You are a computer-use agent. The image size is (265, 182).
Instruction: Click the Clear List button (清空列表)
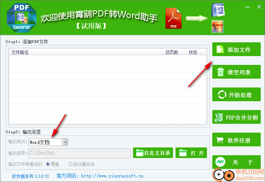point(236,72)
